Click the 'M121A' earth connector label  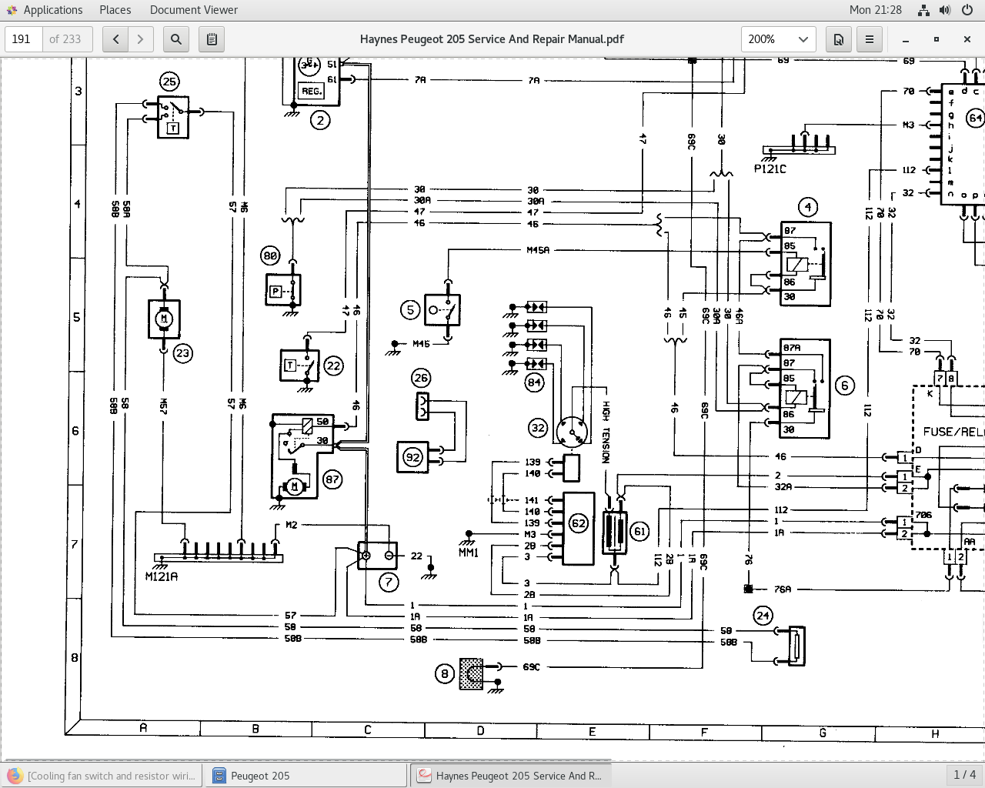point(161,576)
